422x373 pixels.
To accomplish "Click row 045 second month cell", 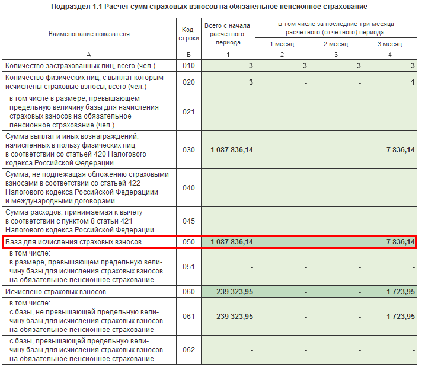I will (336, 221).
